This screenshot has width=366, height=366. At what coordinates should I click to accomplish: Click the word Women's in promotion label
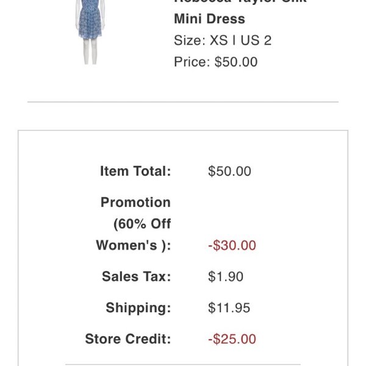[x=126, y=245]
